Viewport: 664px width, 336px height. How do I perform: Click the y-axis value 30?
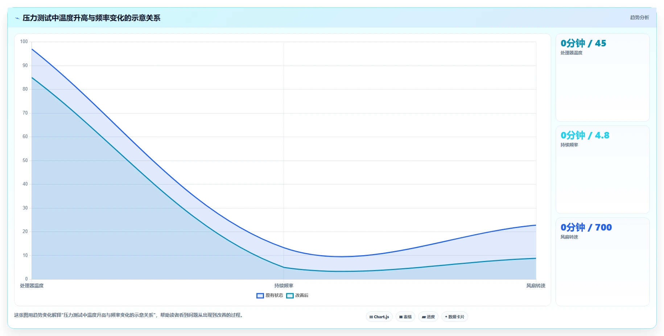click(x=25, y=208)
